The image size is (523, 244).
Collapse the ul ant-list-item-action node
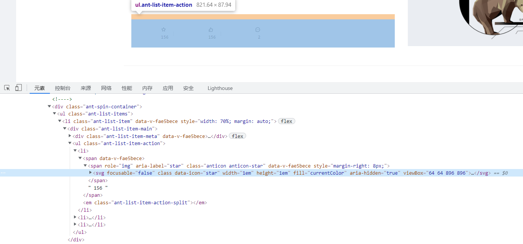coord(70,143)
